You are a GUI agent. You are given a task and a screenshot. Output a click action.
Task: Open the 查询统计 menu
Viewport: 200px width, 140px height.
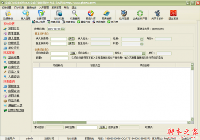(31, 8)
